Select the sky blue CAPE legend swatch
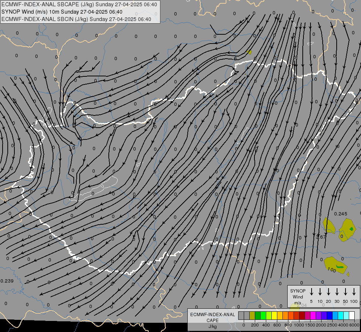This screenshot has width=361, height=332. pyautogui.click(x=335, y=315)
